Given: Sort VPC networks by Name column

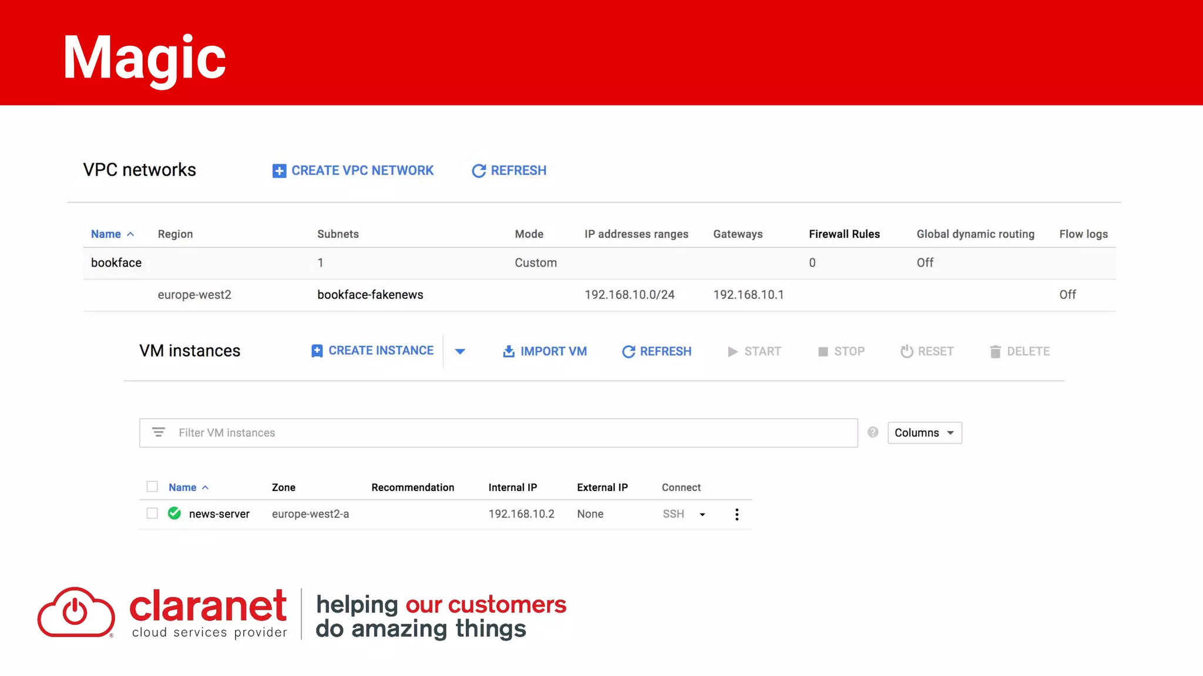Looking at the screenshot, I should coord(106,234).
